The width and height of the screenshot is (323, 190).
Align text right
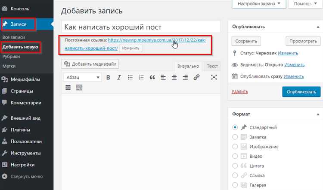click(x=185, y=77)
